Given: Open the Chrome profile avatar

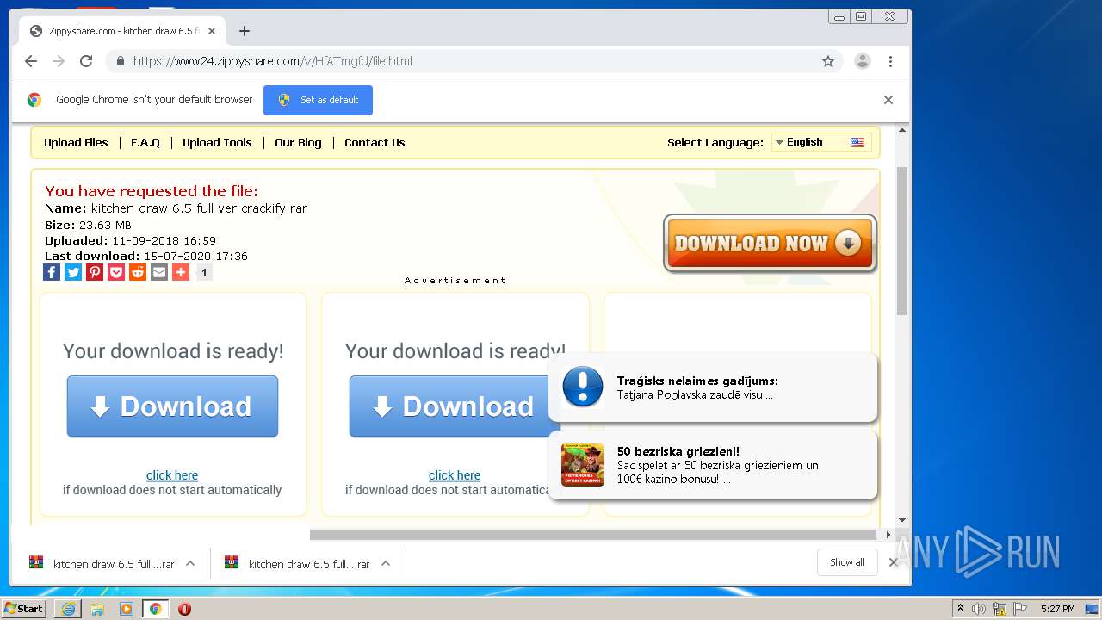Looking at the screenshot, I should point(862,61).
